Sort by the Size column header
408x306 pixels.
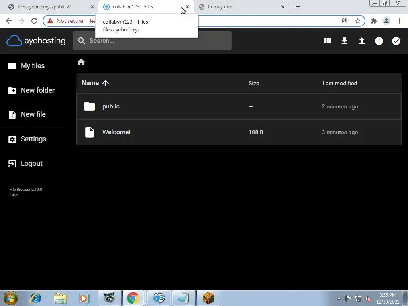click(x=254, y=83)
